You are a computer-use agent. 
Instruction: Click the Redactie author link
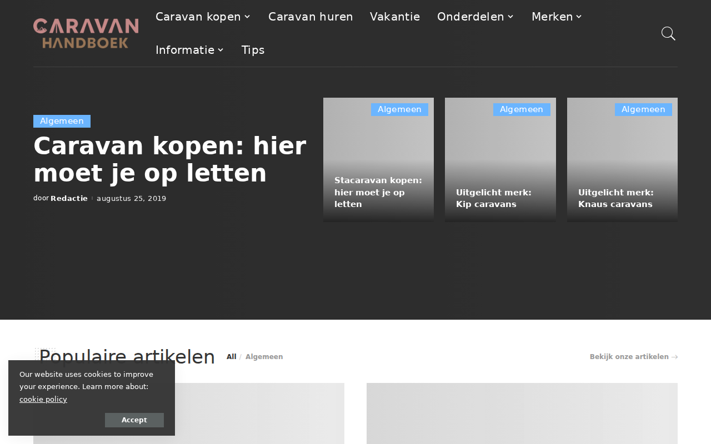click(x=69, y=198)
